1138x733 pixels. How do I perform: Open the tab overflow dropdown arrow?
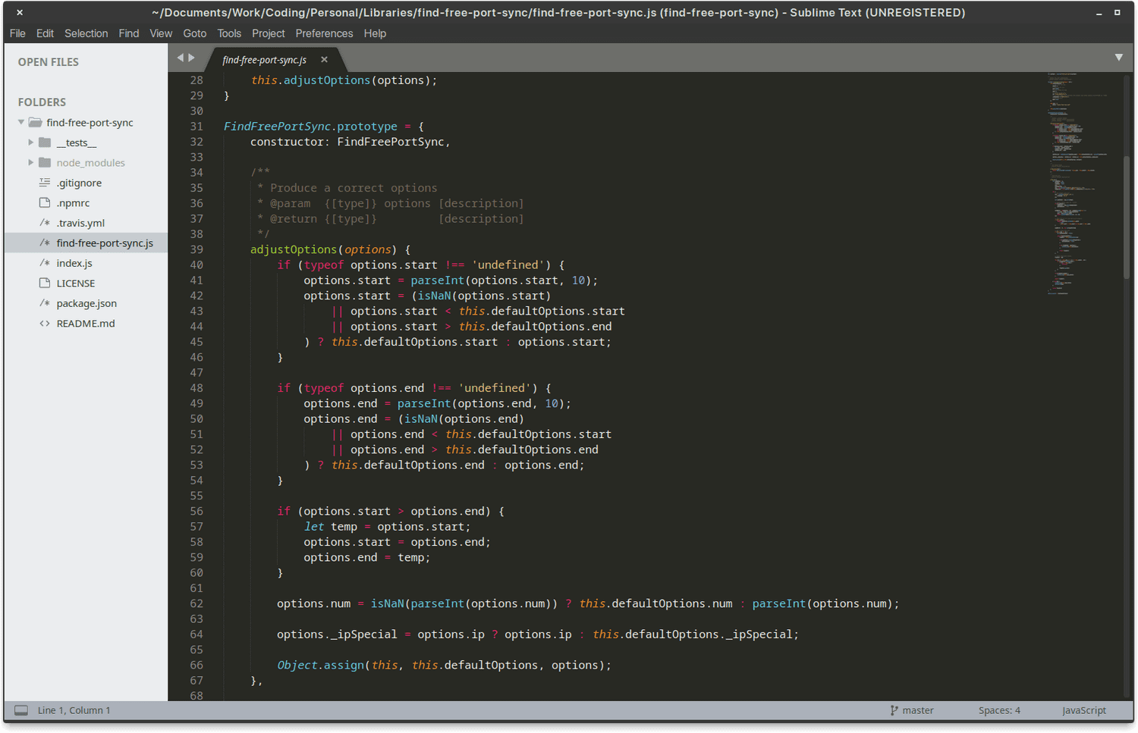1120,57
